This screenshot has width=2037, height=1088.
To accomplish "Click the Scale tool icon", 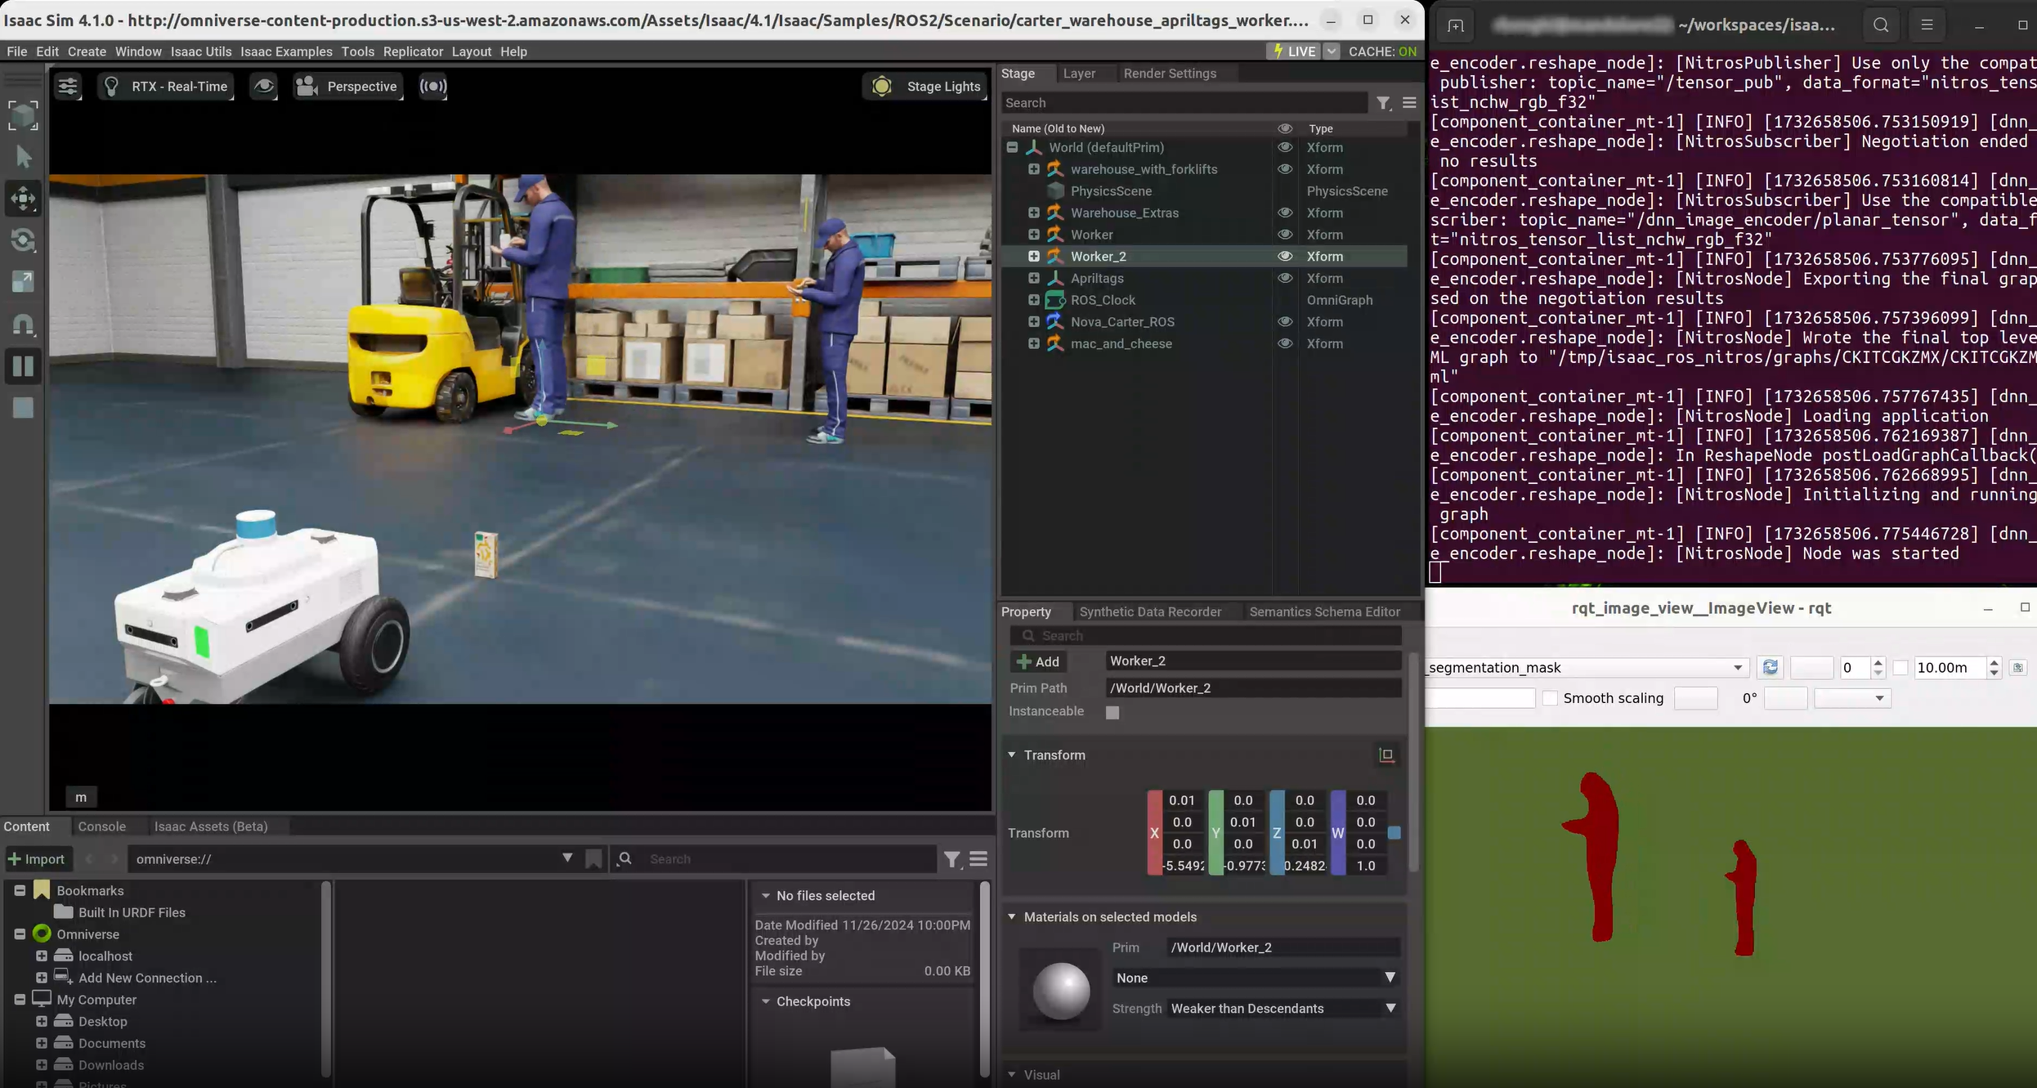I will 23,282.
